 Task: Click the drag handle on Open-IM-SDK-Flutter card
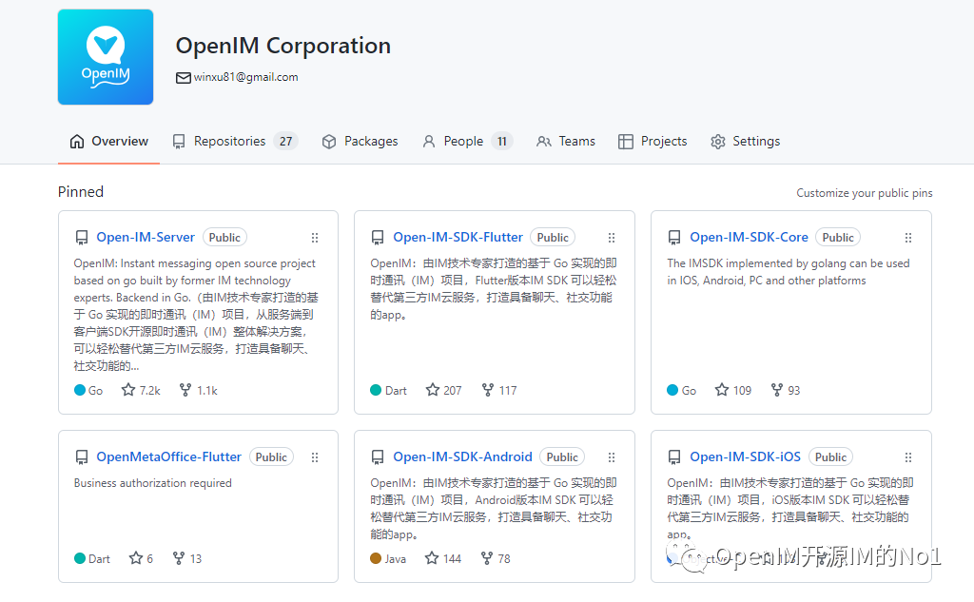(x=612, y=238)
